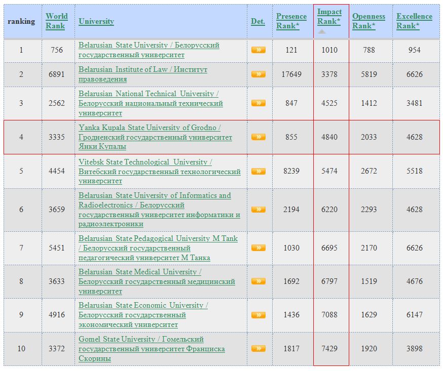Select excellence rank value 954
This screenshot has width=443, height=371.
tap(415, 50)
